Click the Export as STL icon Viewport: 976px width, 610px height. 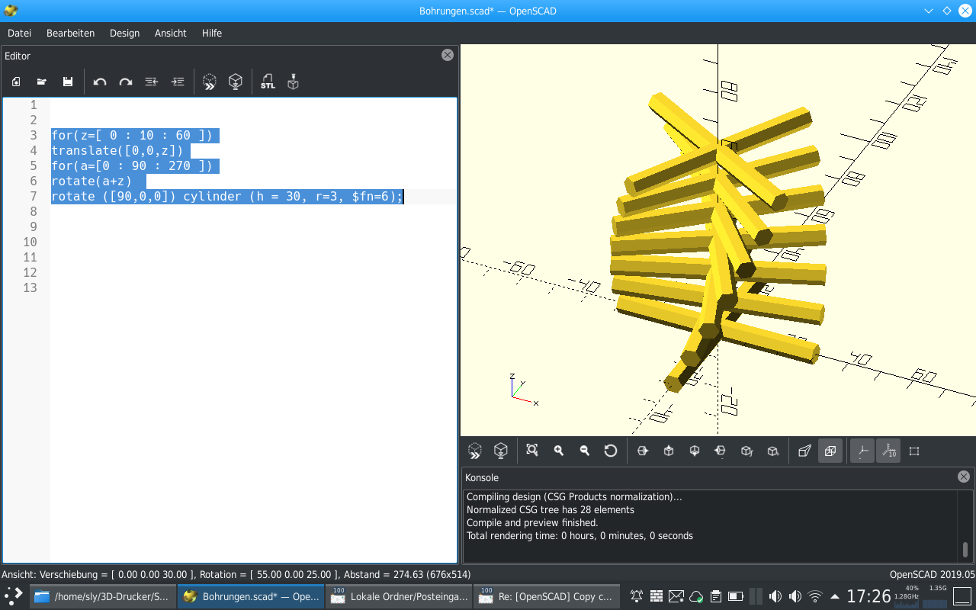[268, 82]
